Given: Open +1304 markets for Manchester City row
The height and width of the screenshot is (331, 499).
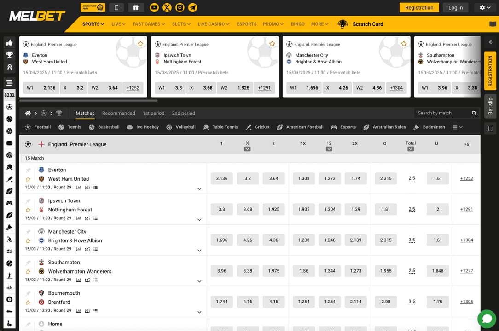Looking at the screenshot, I should tap(466, 240).
